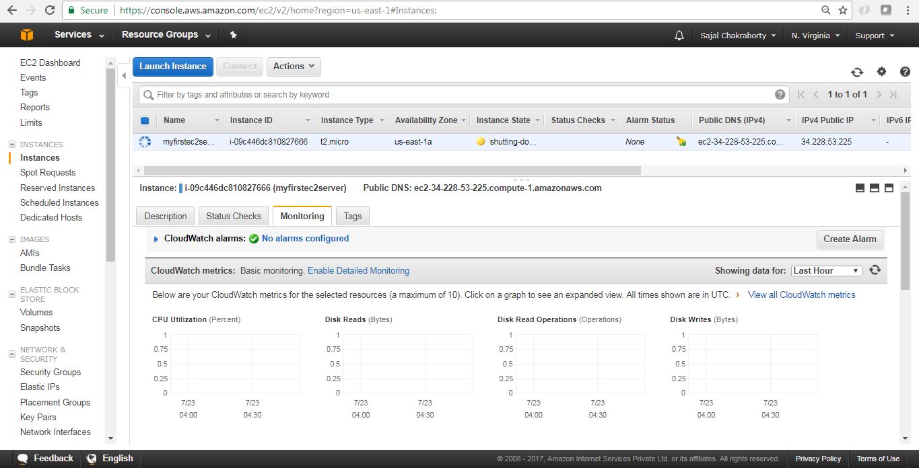919x468 pixels.
Task: Maximize the details pane layout icon
Action: pos(889,188)
